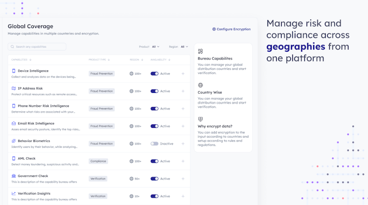
Task: Click the Inactive status label
Action: [x=167, y=144]
